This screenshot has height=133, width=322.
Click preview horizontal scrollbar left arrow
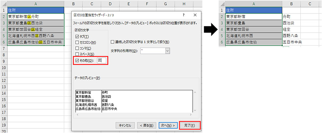click(77, 115)
